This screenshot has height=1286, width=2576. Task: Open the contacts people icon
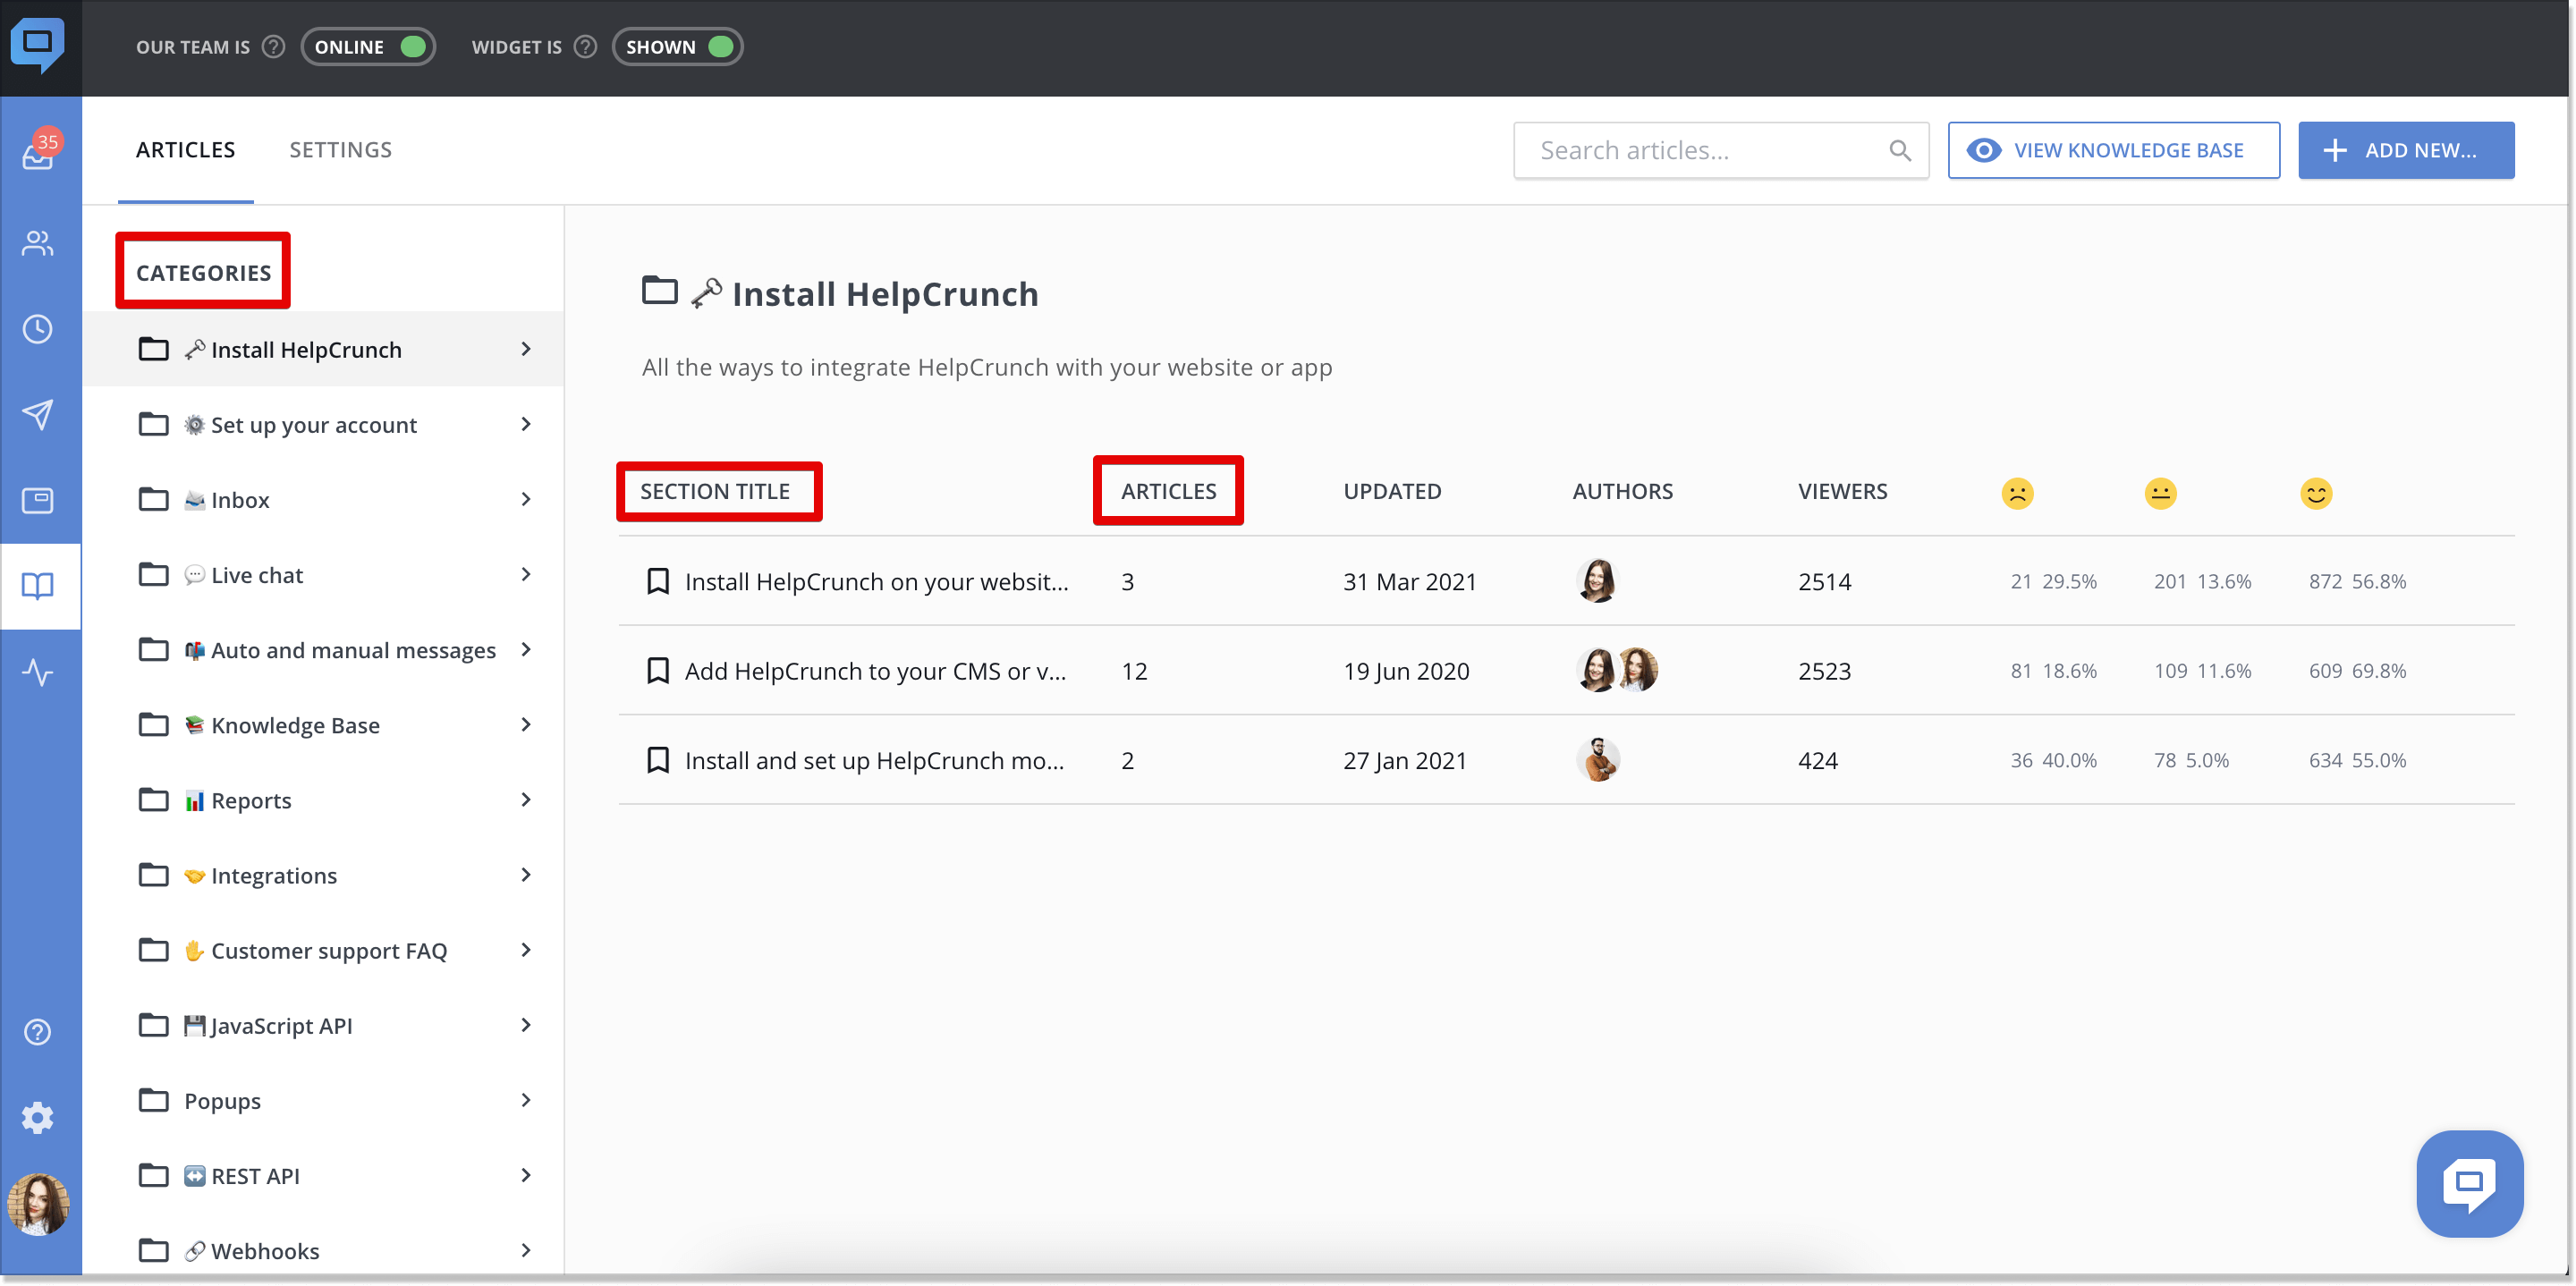click(x=38, y=243)
